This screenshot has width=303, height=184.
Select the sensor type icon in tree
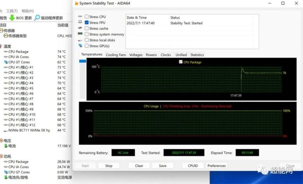coord(6,36)
